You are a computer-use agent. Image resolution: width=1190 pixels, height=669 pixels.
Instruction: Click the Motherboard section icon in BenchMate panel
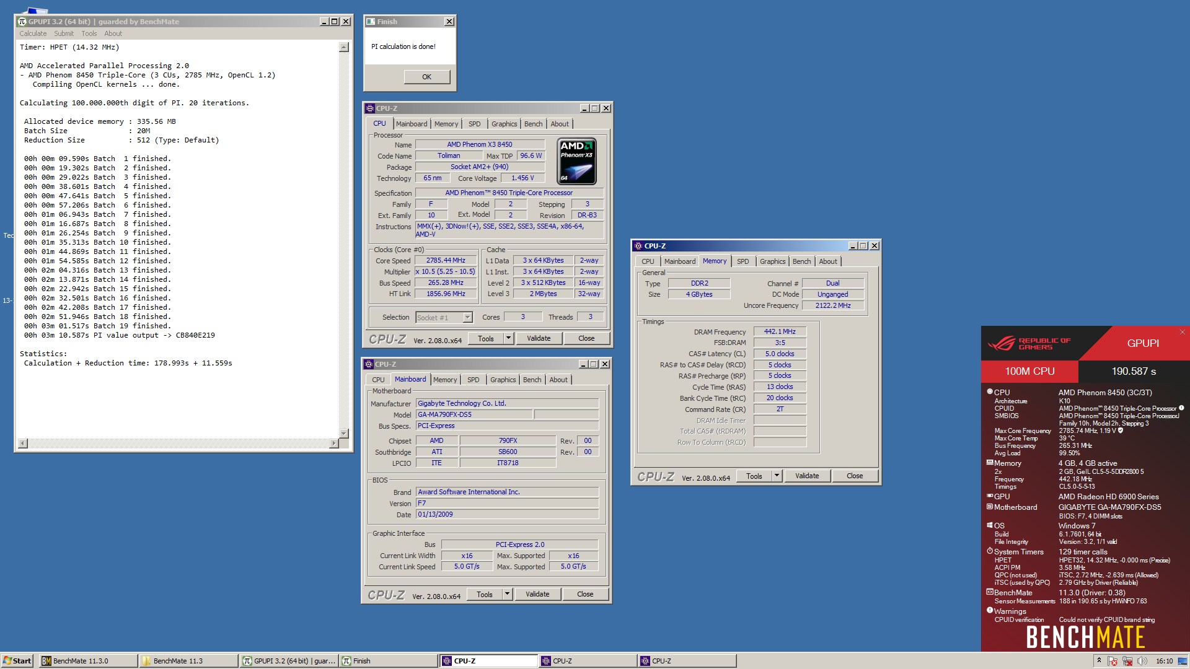tap(990, 506)
